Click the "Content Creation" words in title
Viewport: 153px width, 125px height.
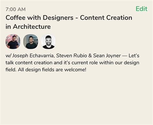[x=106, y=18]
